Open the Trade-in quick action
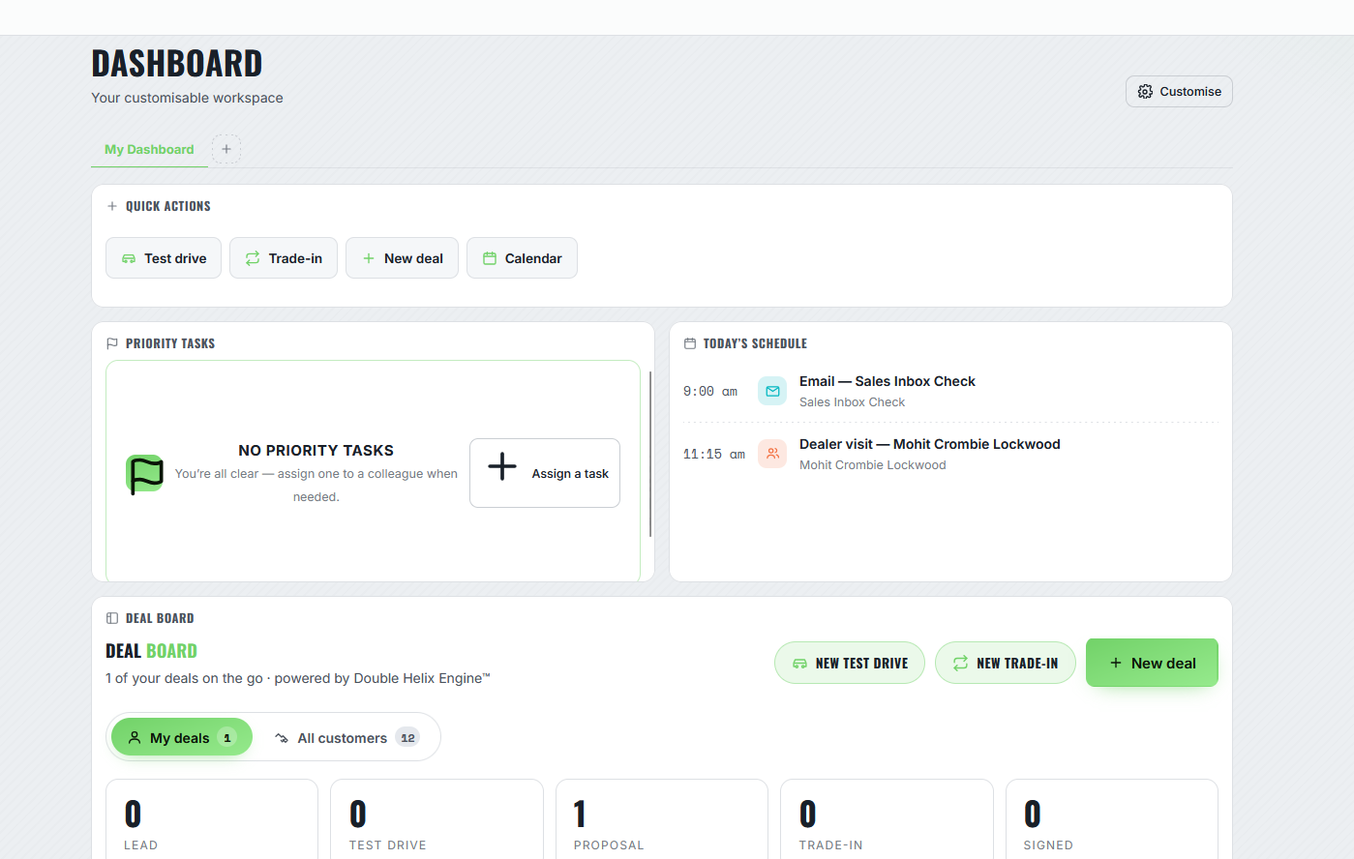This screenshot has height=859, width=1354. pyautogui.click(x=284, y=258)
